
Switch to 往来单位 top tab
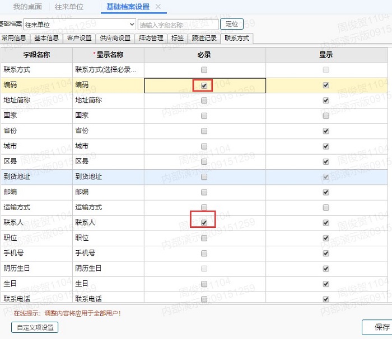[69, 7]
